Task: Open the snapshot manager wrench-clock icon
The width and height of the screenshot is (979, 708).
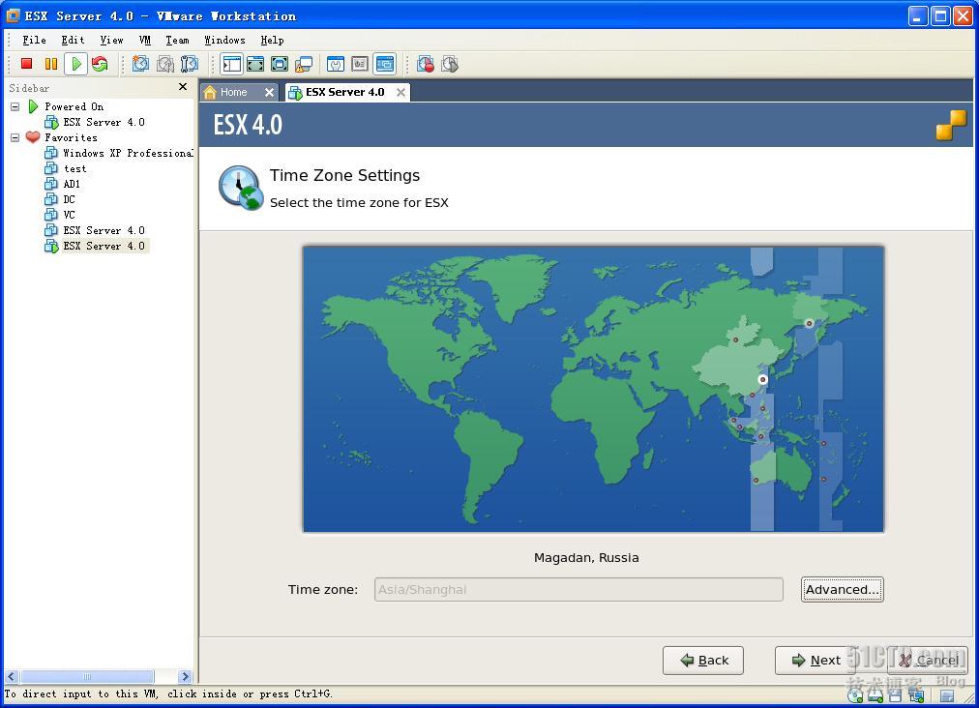Action: (x=189, y=64)
